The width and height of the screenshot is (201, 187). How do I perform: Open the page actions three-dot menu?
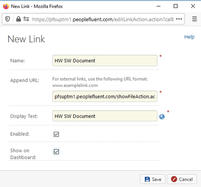pos(179,19)
